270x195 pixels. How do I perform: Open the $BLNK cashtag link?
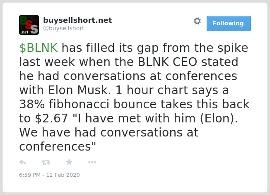point(39,48)
